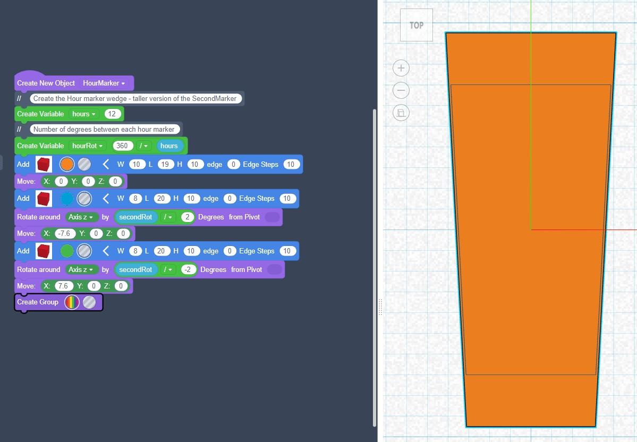Image resolution: width=637 pixels, height=442 pixels.
Task: Click second secondRot variable pill
Action: pyautogui.click(x=135, y=270)
